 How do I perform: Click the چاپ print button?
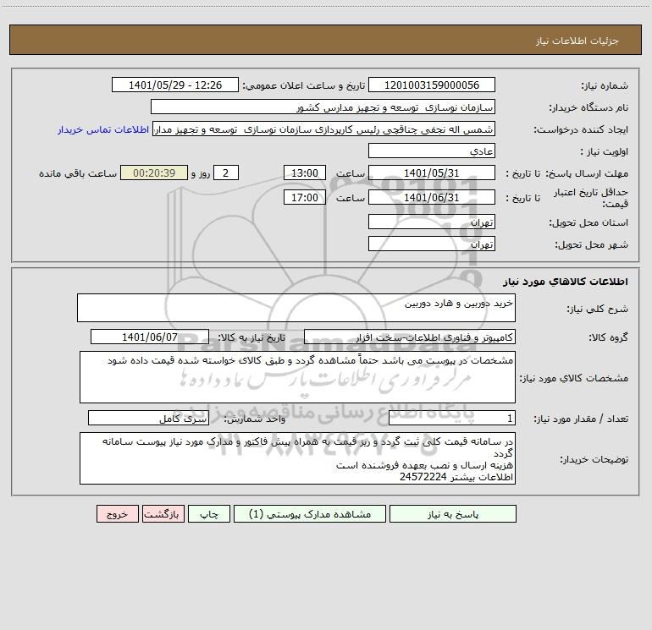point(209,514)
